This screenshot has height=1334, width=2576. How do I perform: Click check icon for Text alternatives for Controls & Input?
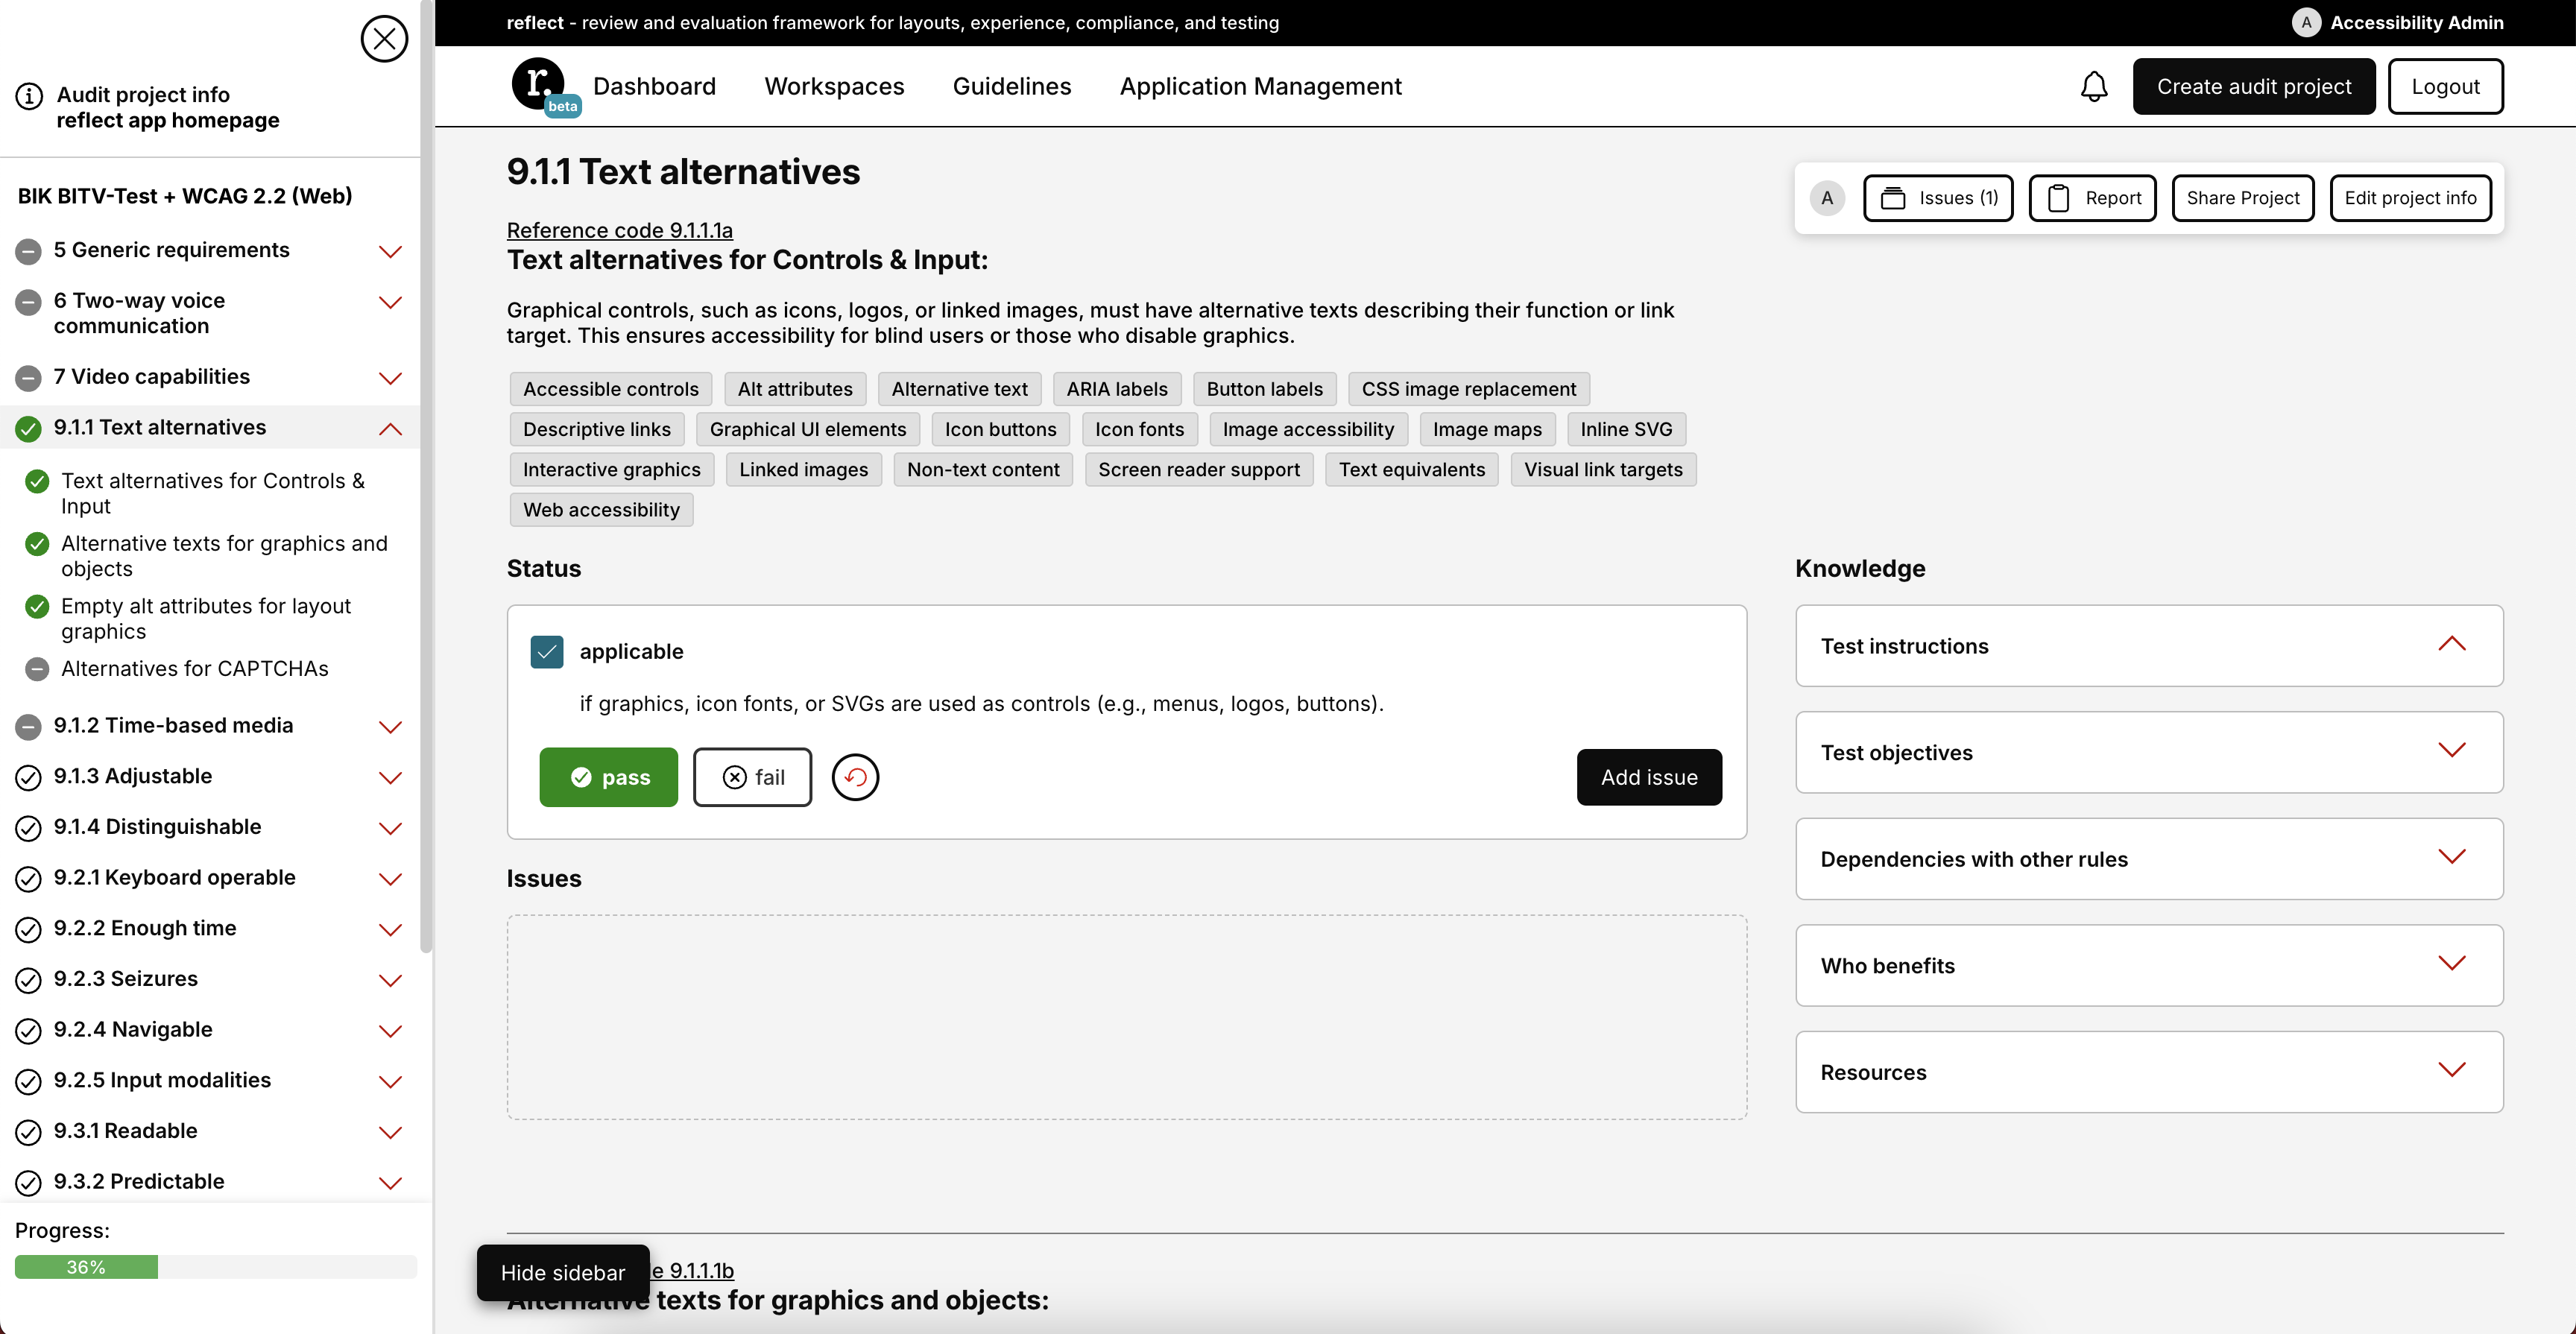[37, 482]
